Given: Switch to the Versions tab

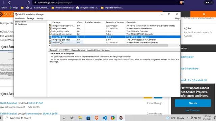Looking at the screenshot, I should 106,50.
